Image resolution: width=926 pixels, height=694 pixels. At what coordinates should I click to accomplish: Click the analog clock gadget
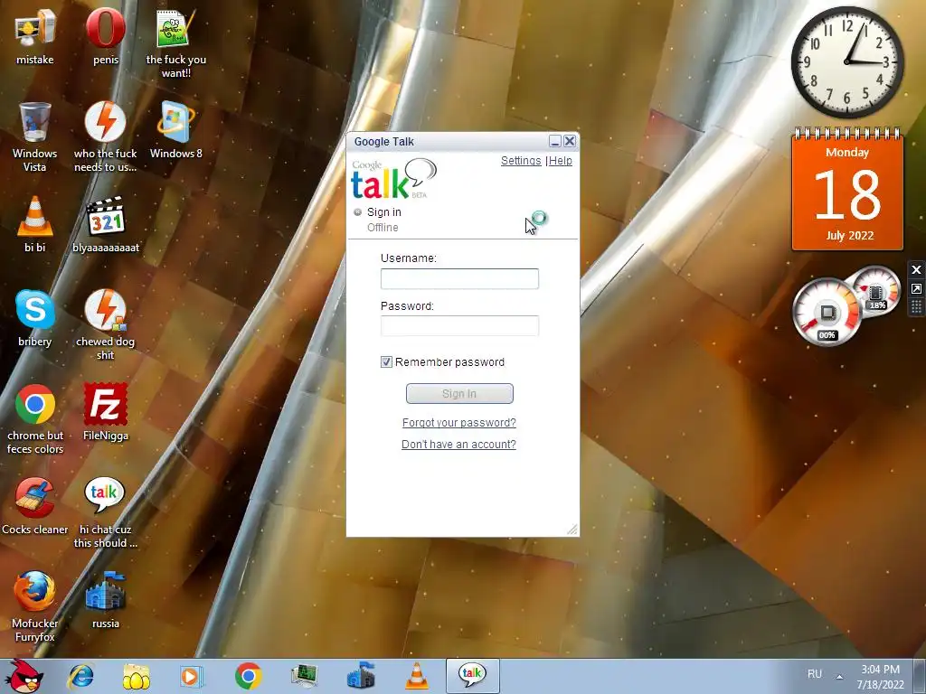[x=846, y=62]
